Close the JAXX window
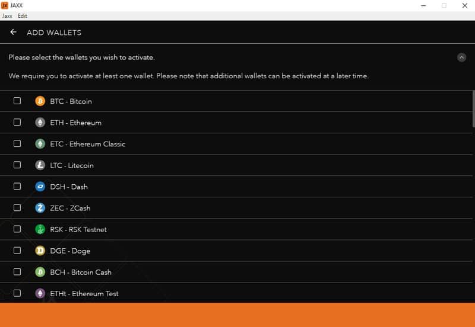 click(465, 5)
